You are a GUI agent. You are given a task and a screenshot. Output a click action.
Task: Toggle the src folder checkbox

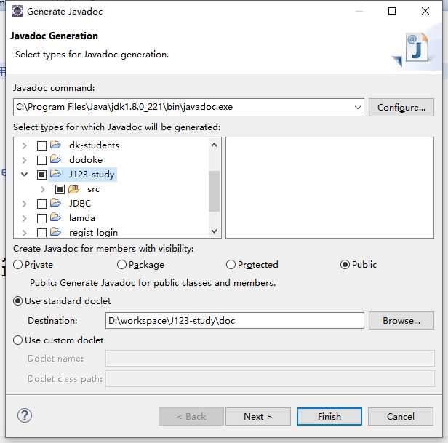(60, 189)
